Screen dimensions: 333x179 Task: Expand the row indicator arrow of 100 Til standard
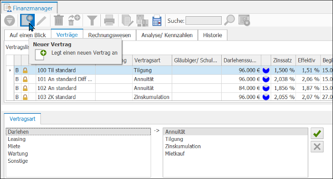coord(10,70)
